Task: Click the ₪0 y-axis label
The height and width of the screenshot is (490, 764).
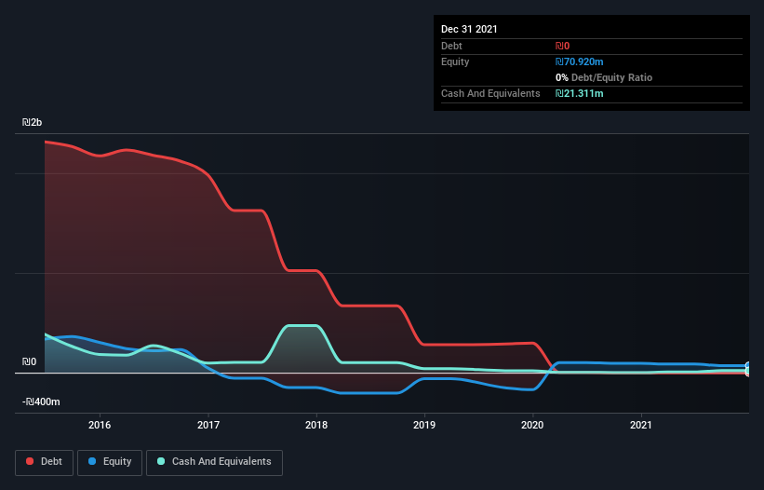Action: pyautogui.click(x=29, y=361)
